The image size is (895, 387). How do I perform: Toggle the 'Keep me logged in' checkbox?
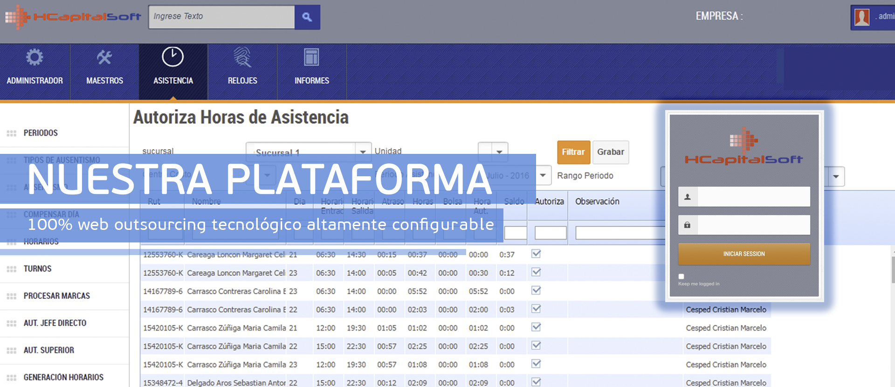[681, 276]
